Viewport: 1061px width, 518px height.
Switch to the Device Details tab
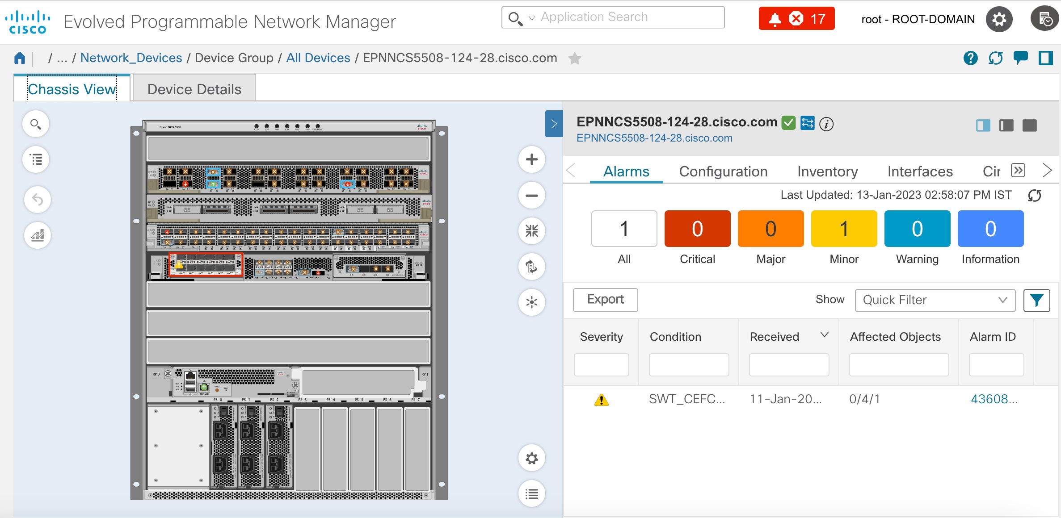pos(194,89)
